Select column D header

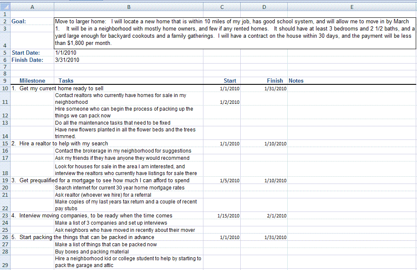tap(264, 7)
